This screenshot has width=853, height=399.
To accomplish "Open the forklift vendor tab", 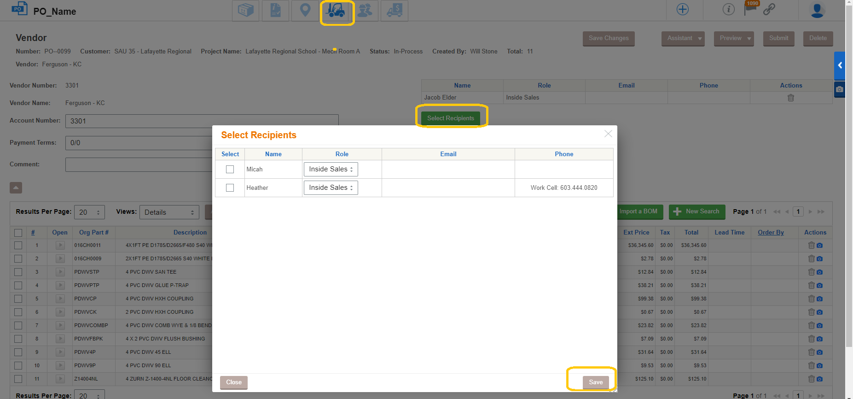I will click(x=335, y=10).
